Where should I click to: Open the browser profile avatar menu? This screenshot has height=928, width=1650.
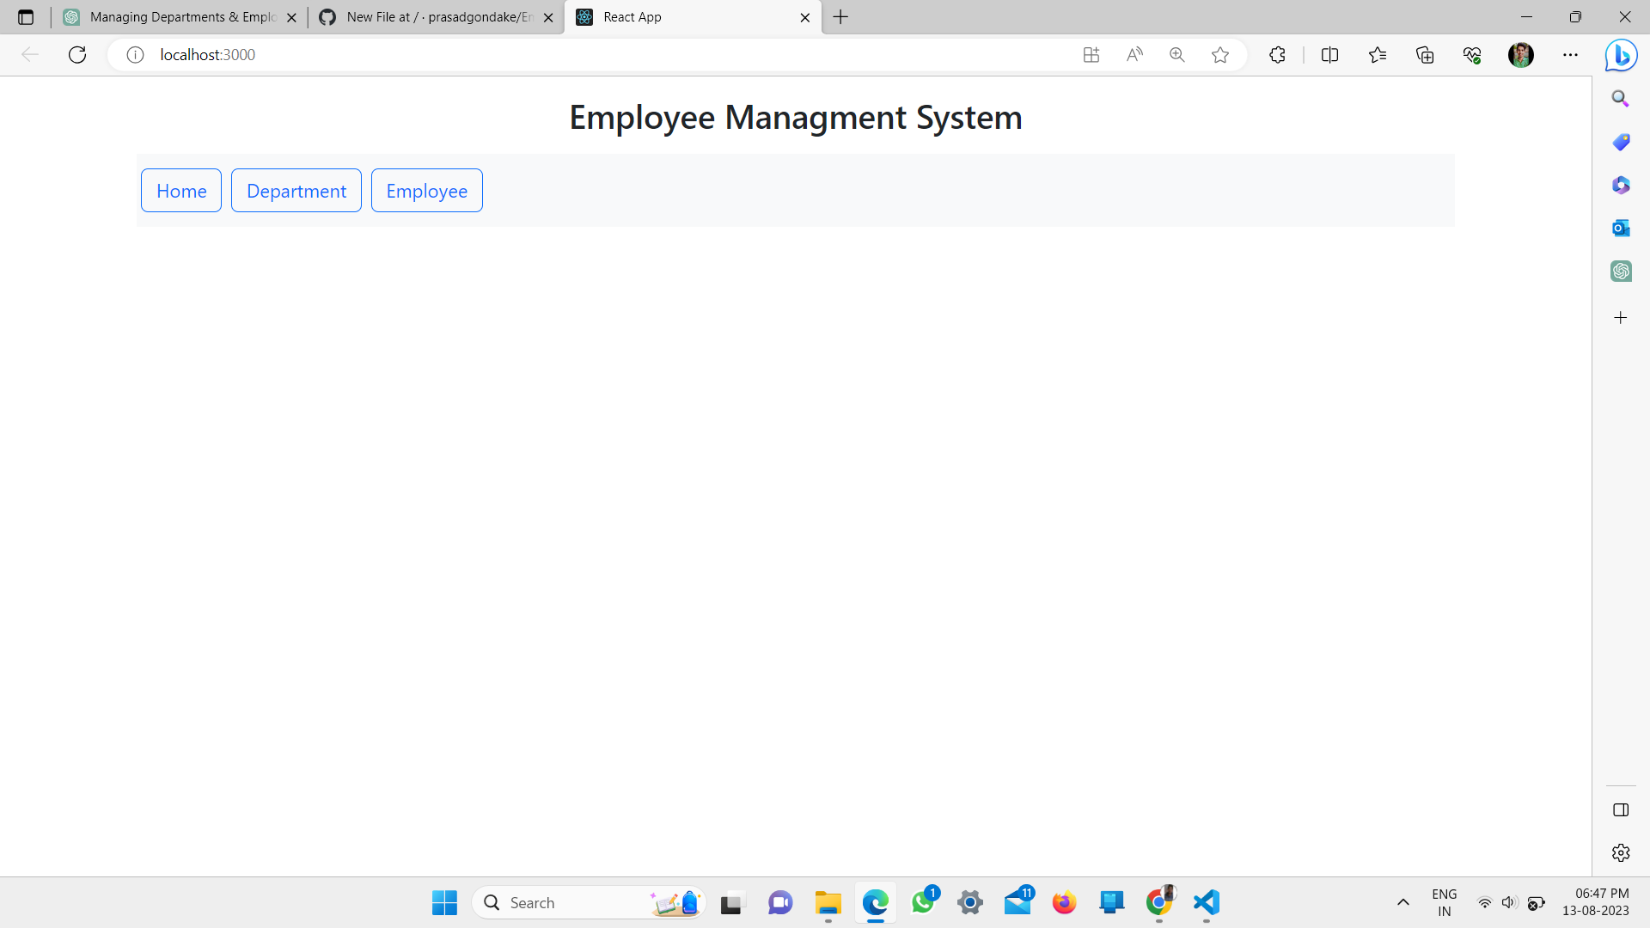pos(1521,54)
